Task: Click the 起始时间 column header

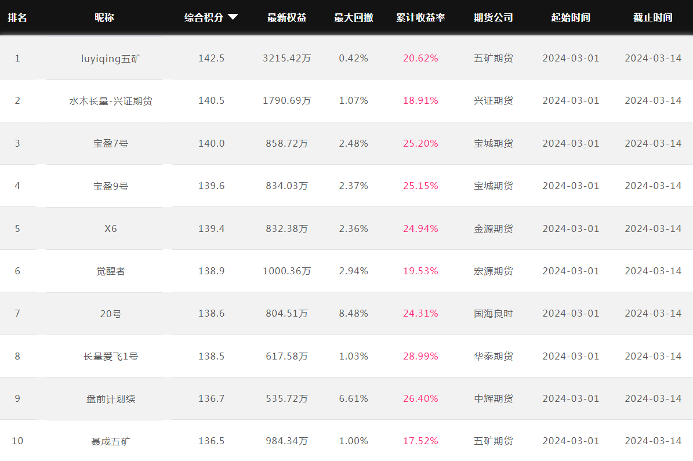Action: [571, 17]
